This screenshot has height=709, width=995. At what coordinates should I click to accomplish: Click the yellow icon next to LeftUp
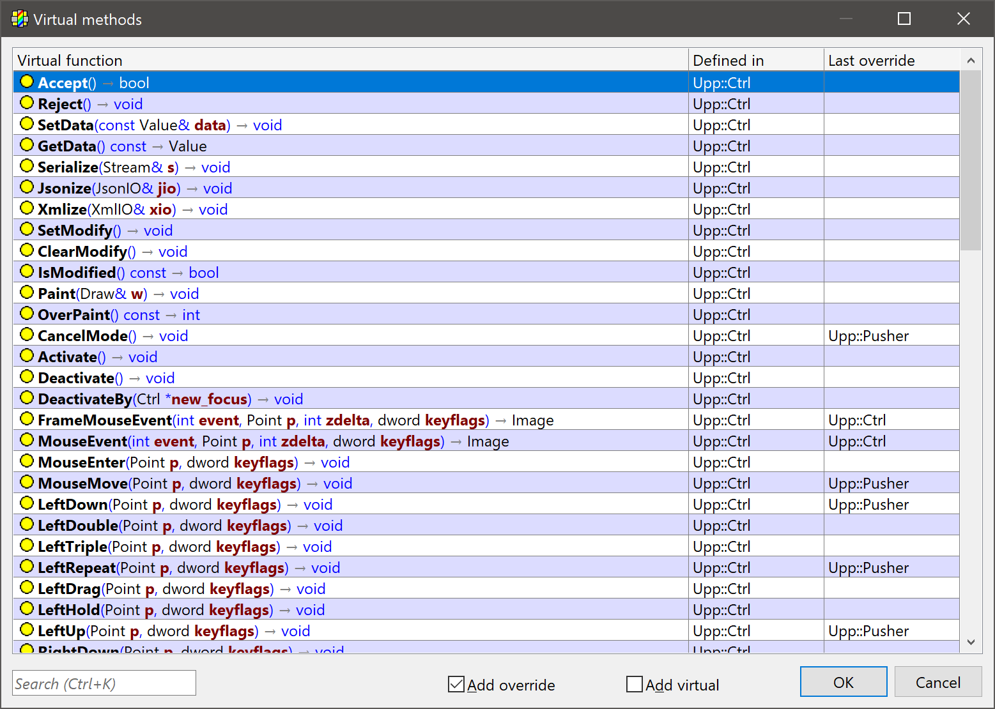tap(27, 630)
